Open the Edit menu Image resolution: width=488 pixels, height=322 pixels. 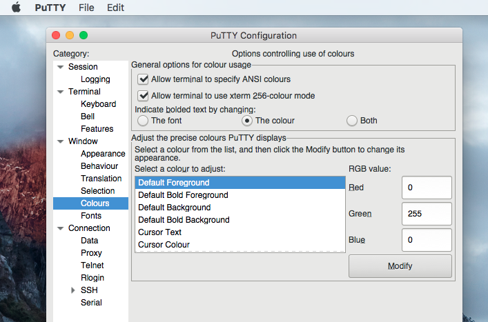116,8
